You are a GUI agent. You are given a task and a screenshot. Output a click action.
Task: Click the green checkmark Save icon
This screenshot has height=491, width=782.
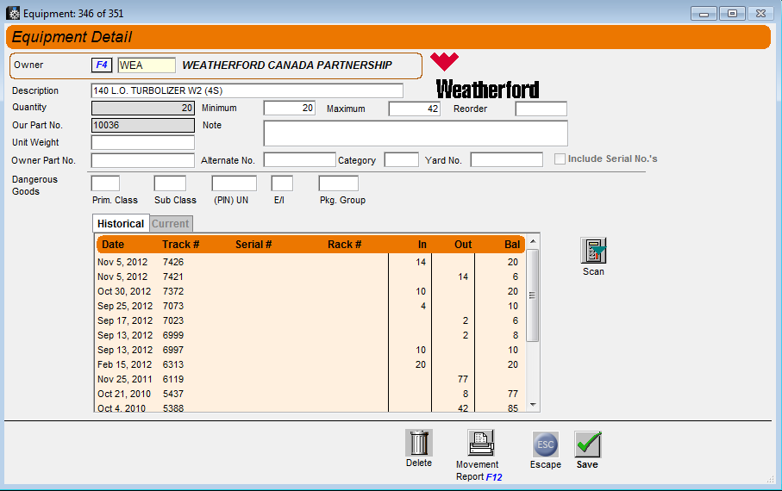click(x=587, y=444)
